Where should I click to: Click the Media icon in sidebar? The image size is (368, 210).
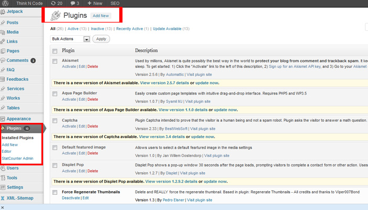click(3, 33)
